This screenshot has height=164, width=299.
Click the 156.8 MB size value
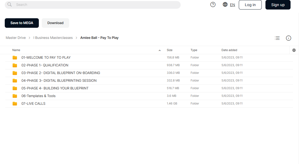click(173, 57)
